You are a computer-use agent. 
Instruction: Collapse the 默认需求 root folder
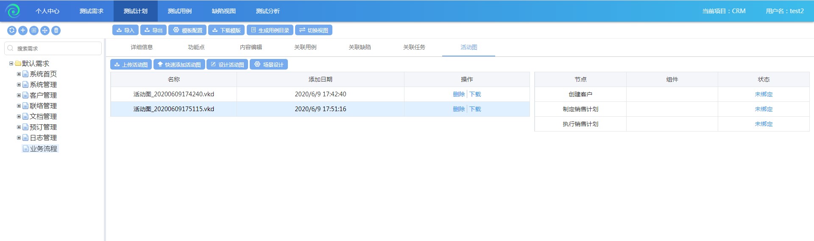pos(11,64)
